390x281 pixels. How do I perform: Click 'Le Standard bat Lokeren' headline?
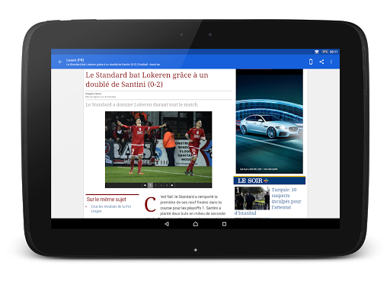pos(147,79)
